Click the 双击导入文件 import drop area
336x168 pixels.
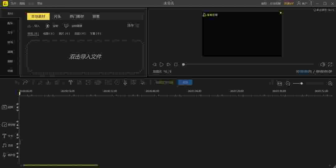tap(85, 57)
